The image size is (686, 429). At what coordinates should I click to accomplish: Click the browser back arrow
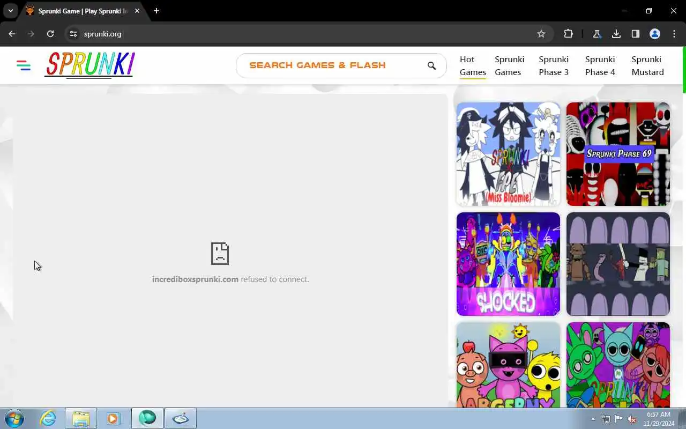click(x=12, y=34)
